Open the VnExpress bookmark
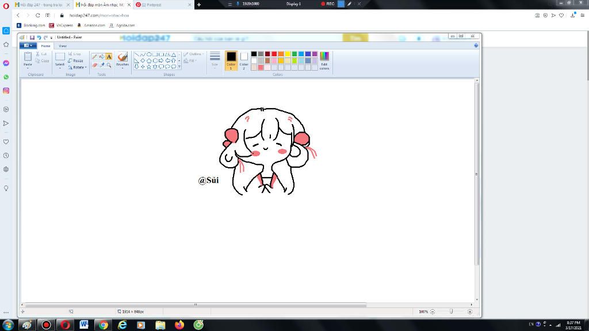589x331 pixels. point(61,25)
